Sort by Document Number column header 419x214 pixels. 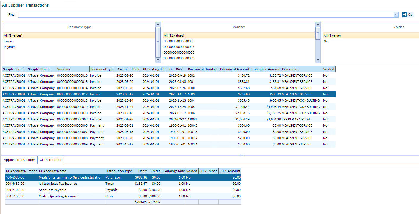tap(203, 69)
